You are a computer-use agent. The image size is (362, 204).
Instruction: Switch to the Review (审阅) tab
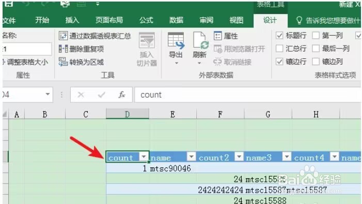point(206,20)
